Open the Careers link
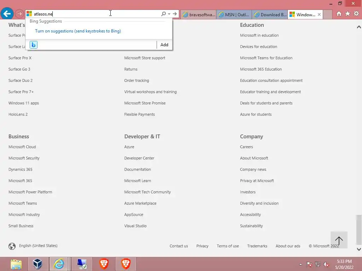 246,147
